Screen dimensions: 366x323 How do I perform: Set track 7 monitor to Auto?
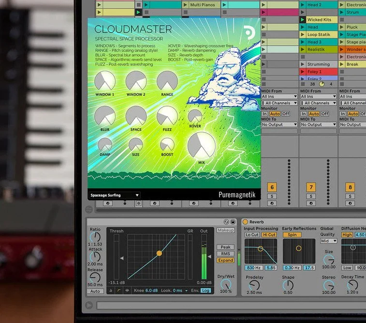[x=314, y=114]
